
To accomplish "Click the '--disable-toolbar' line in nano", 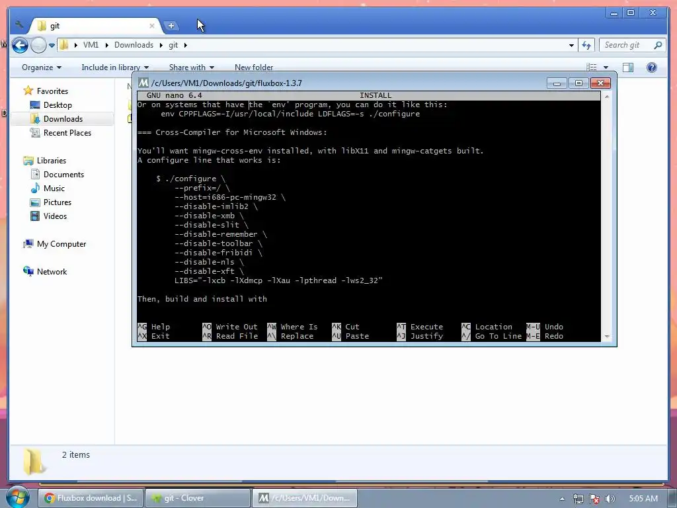I will click(218, 243).
